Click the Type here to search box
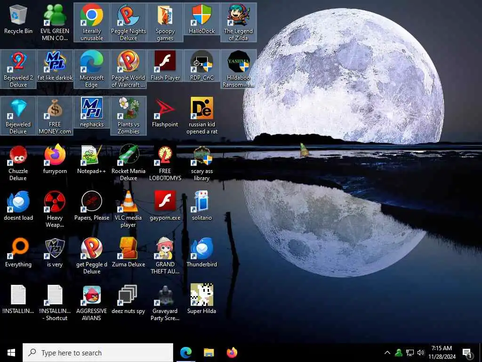Viewport: 482px width, 362px height. (x=98, y=353)
